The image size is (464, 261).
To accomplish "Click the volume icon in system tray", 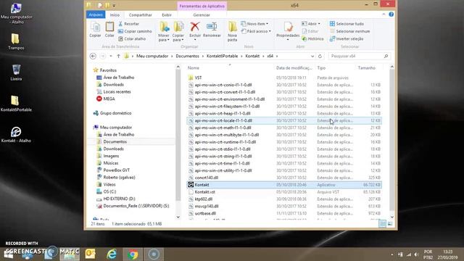I will pos(416,254).
